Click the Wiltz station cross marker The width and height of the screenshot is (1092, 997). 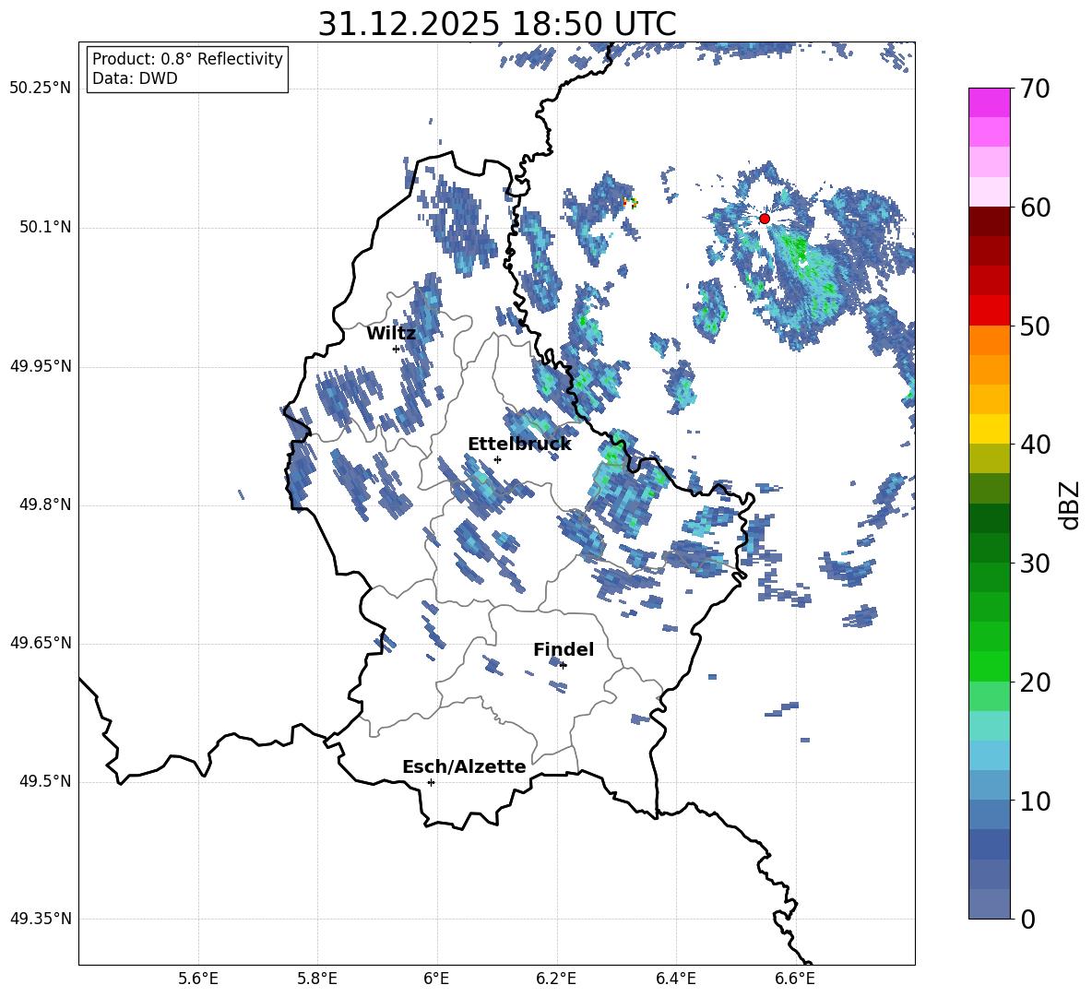(396, 349)
